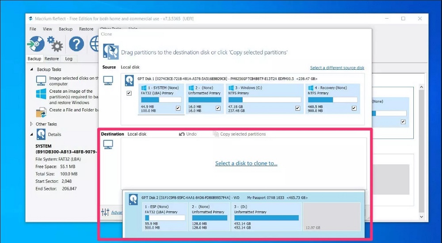442x243 pixels.
Task: Click the Windows logo image task icon
Action: [x=41, y=94]
